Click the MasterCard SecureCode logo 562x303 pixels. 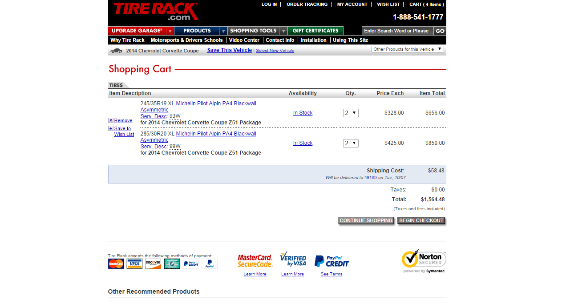255,261
